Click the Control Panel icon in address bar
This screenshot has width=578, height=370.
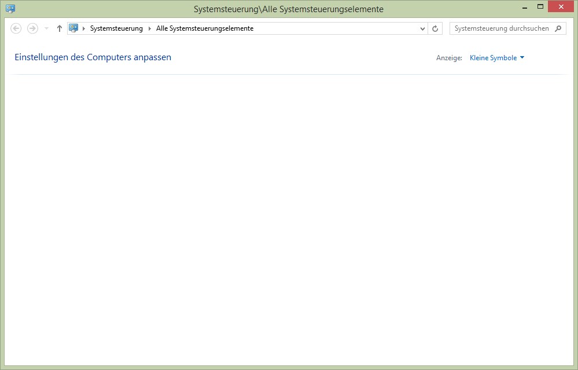pos(73,28)
